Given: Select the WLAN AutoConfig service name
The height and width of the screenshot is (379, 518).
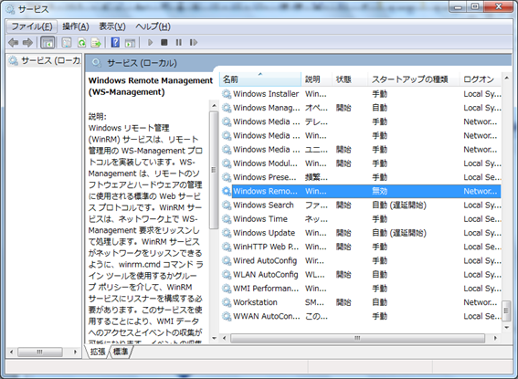Looking at the screenshot, I should pos(266,275).
